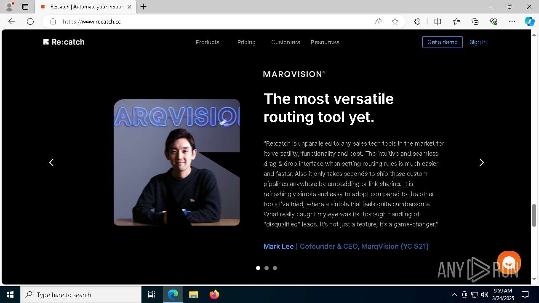539x303 pixels.
Task: Click the taskbar search box
Action: tap(81, 295)
